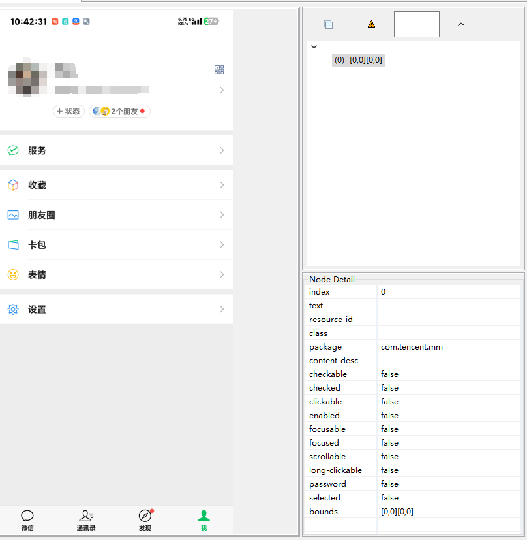Viewport: 527px width, 541px height.
Task: Click the 卡包 wallet icon
Action: point(13,245)
